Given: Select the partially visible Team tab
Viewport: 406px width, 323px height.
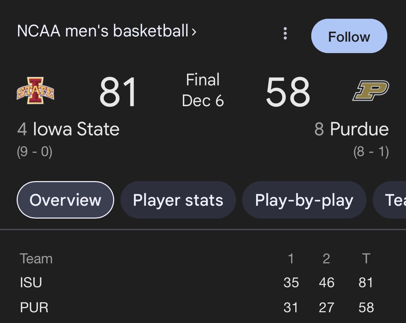Looking at the screenshot, I should click(x=389, y=200).
